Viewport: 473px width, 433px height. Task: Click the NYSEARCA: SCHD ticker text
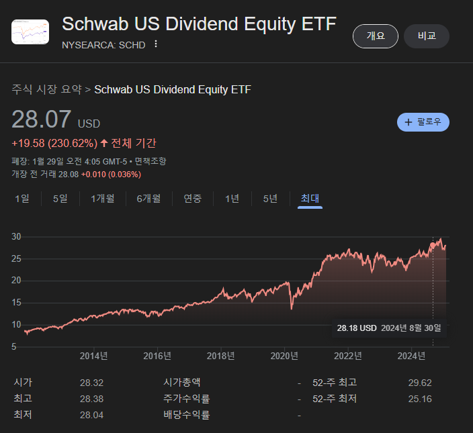(x=103, y=45)
